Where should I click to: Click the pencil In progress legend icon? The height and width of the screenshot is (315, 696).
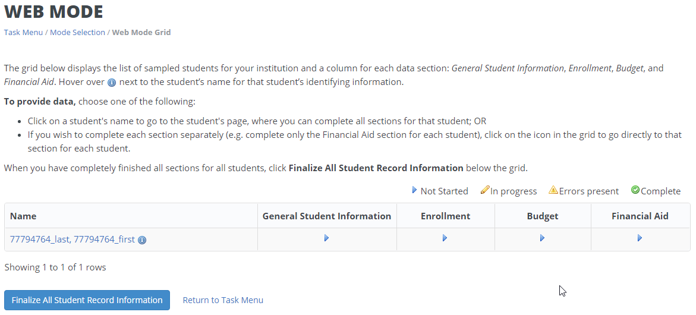click(485, 190)
